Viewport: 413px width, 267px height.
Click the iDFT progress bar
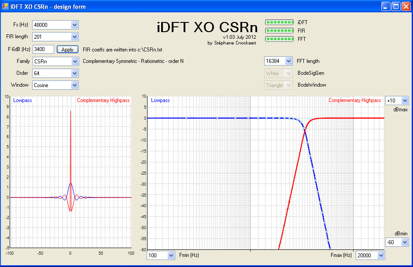(279, 22)
